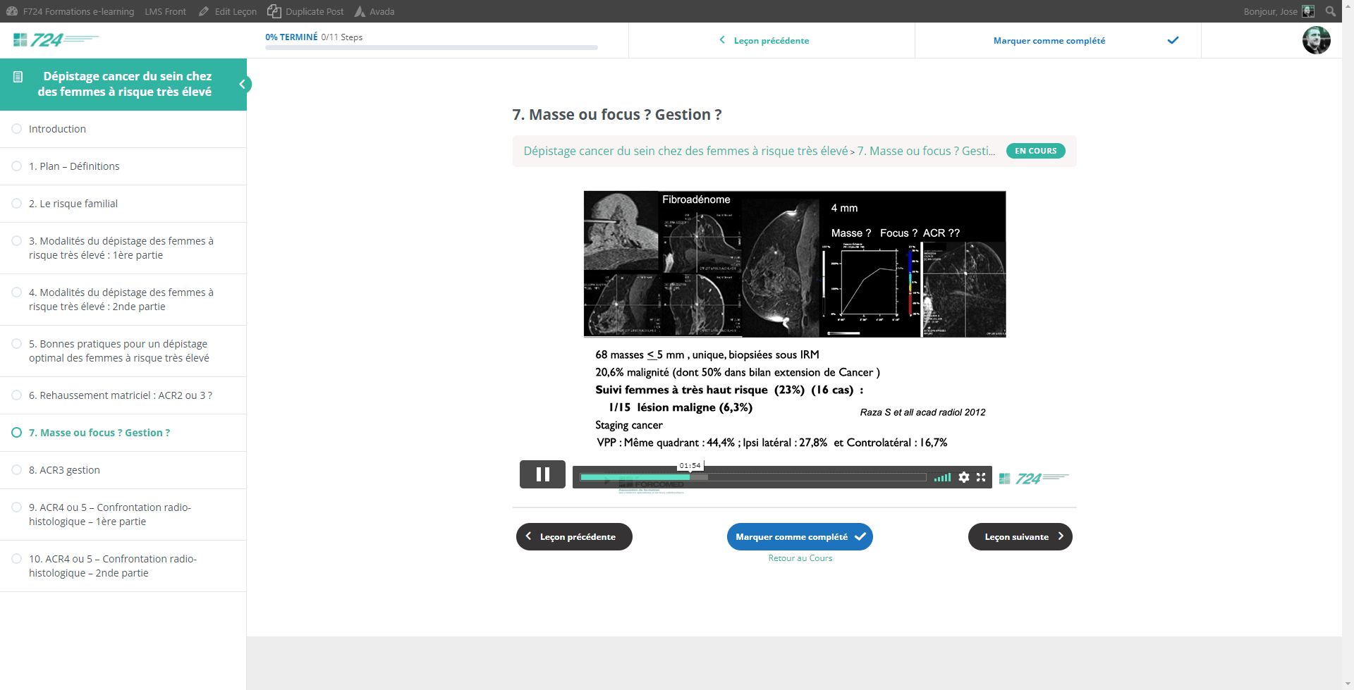
Task: Click the course title breadcrumb link
Action: (x=685, y=151)
